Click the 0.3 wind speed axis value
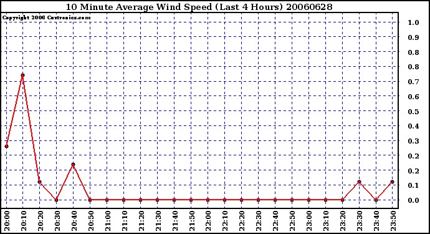This screenshot has height=234, width=430. point(413,141)
